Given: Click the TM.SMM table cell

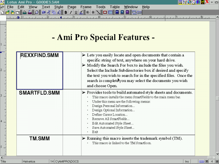Looking at the screenshot, I should tap(40, 145).
